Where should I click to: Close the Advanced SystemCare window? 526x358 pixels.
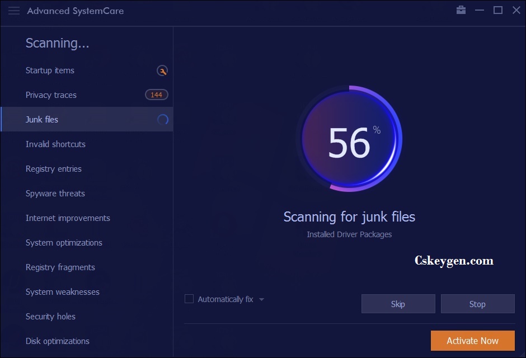click(x=516, y=11)
